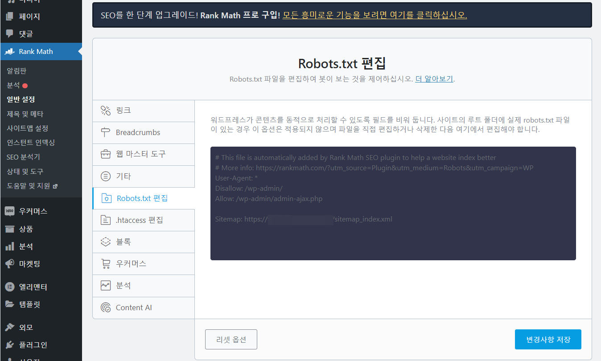Click the Appearance paintbrush icon
Screen dimensions: 601x361
click(9, 328)
